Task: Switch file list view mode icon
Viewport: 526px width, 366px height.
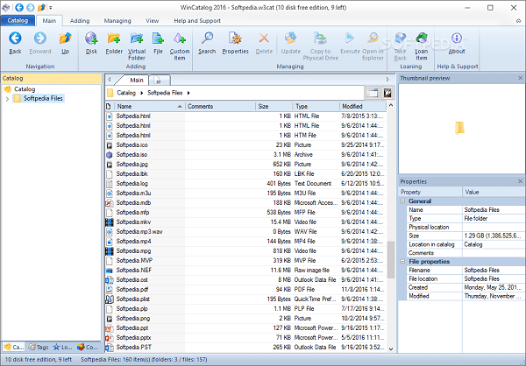Action: pos(372,93)
